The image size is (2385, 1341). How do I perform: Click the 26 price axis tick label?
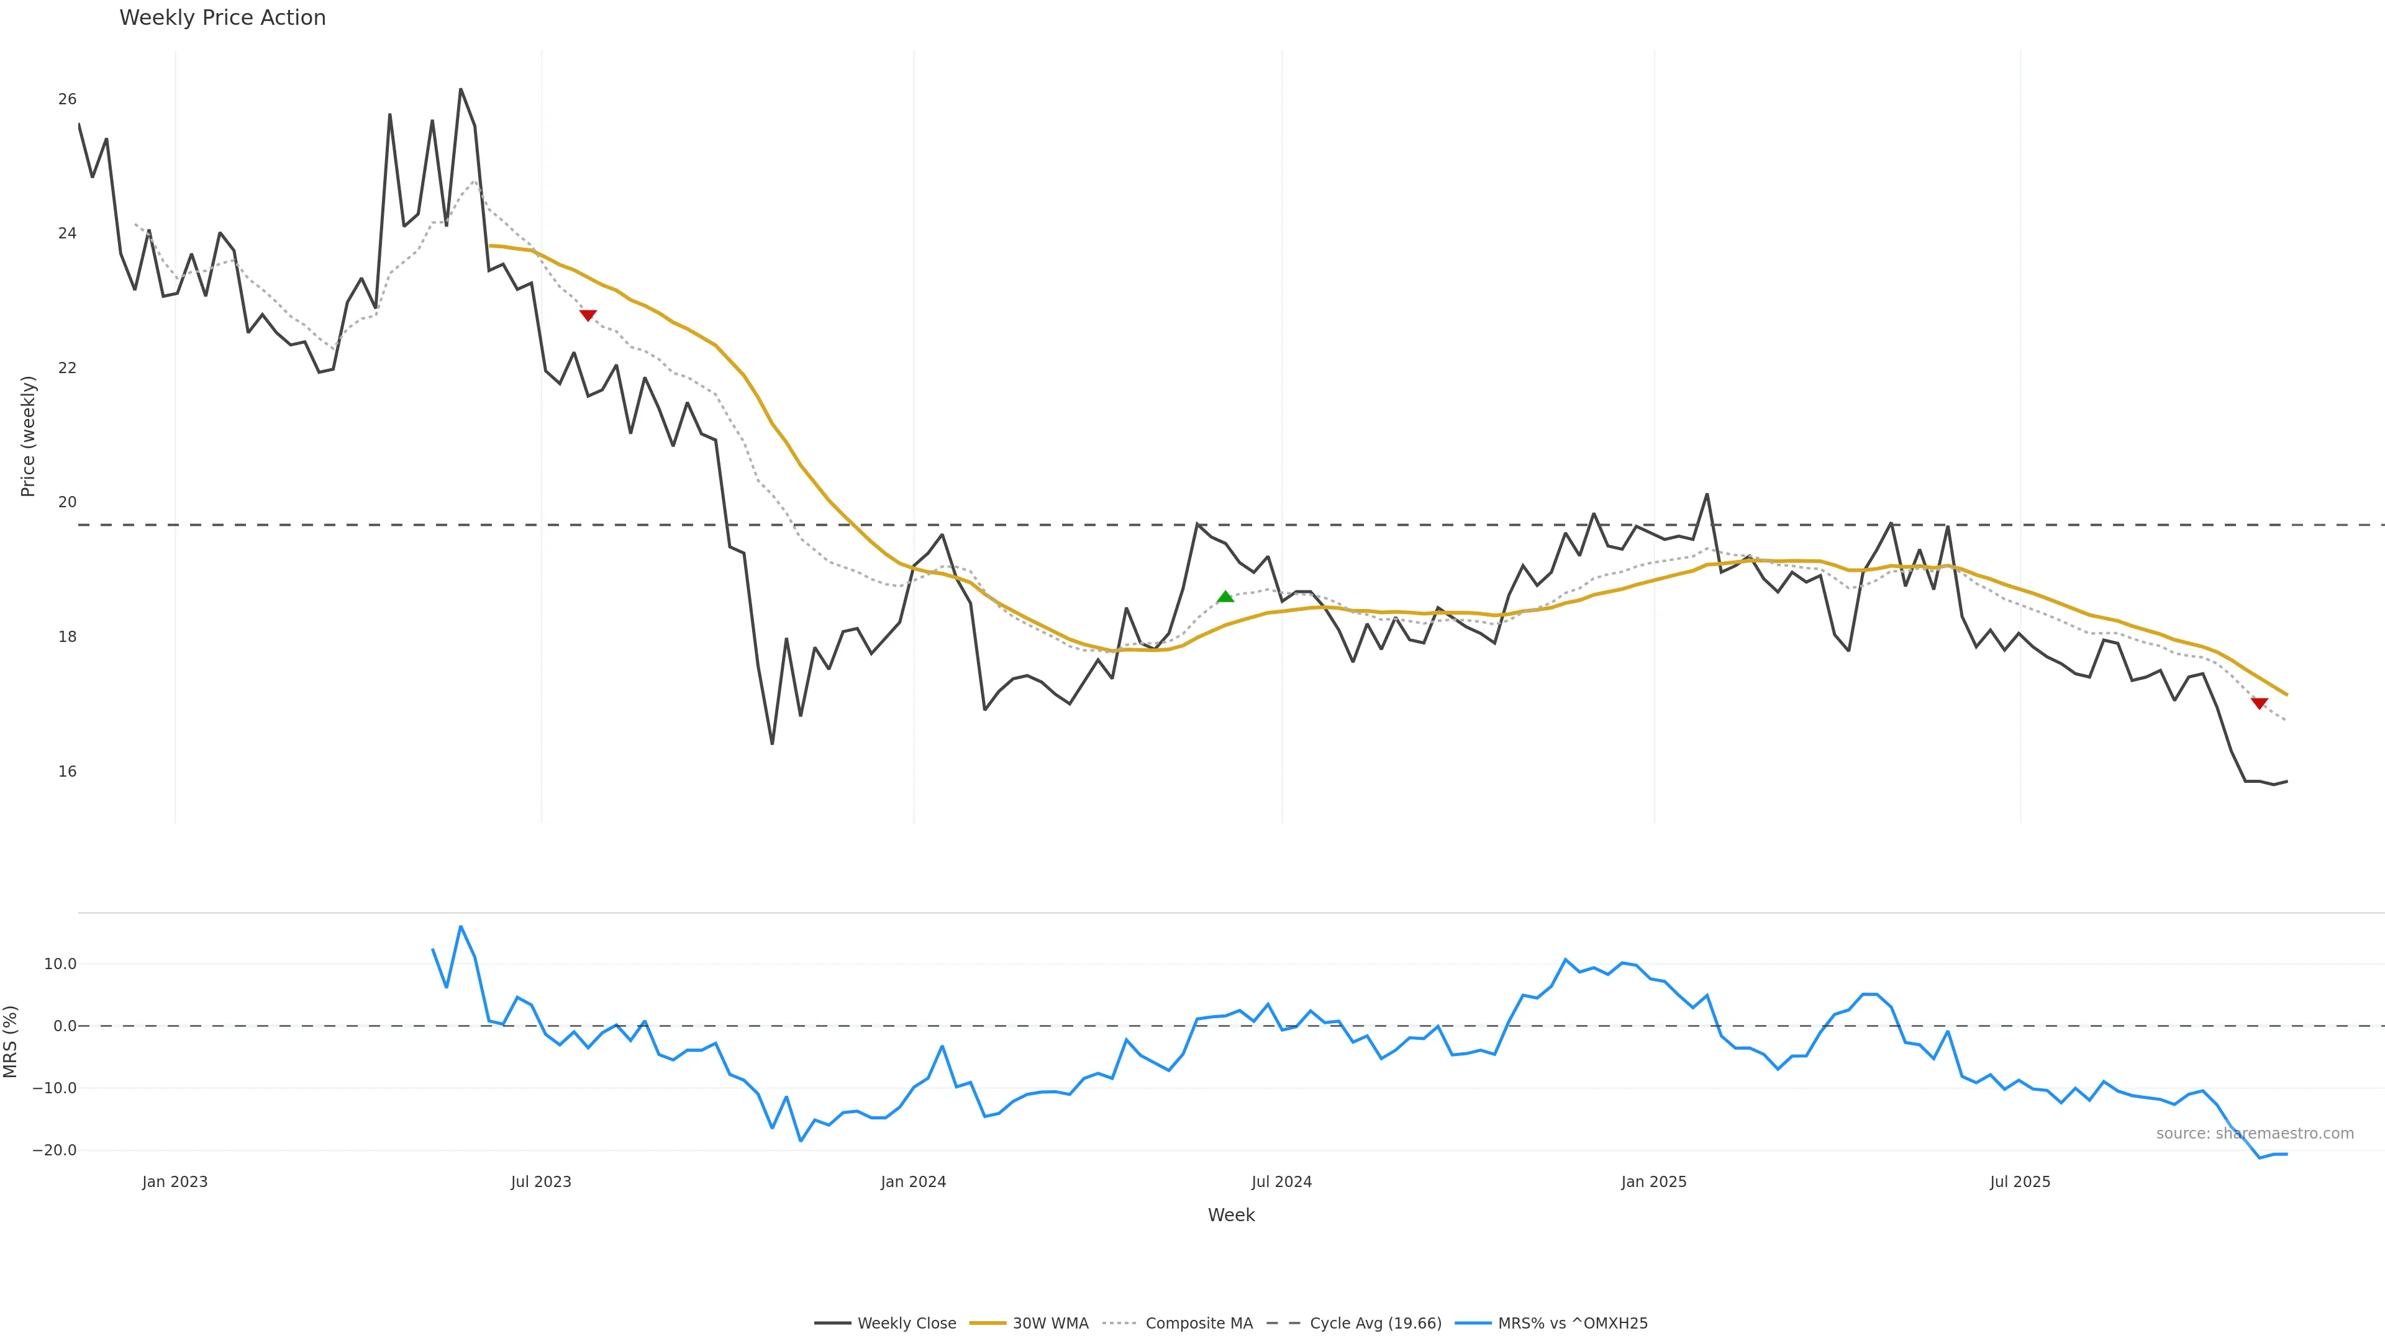pyautogui.click(x=66, y=99)
